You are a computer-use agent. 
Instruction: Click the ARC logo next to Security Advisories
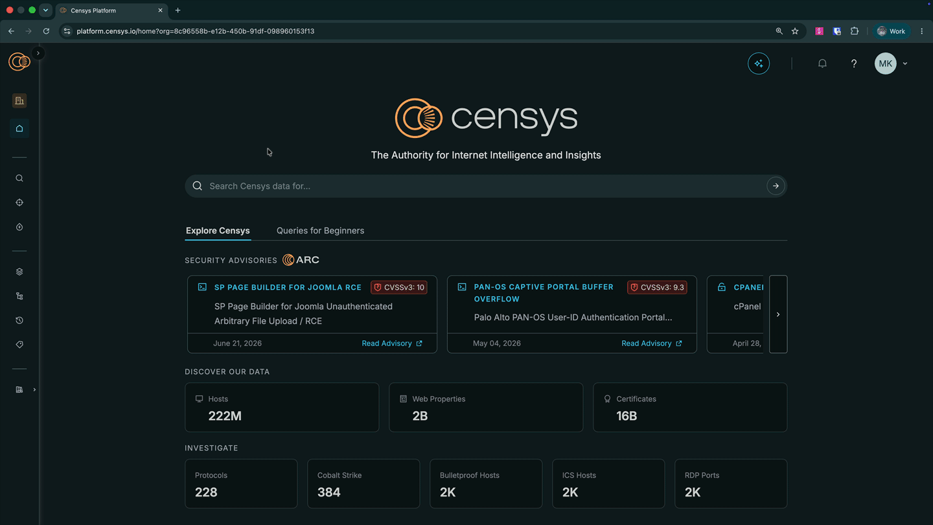click(x=301, y=260)
